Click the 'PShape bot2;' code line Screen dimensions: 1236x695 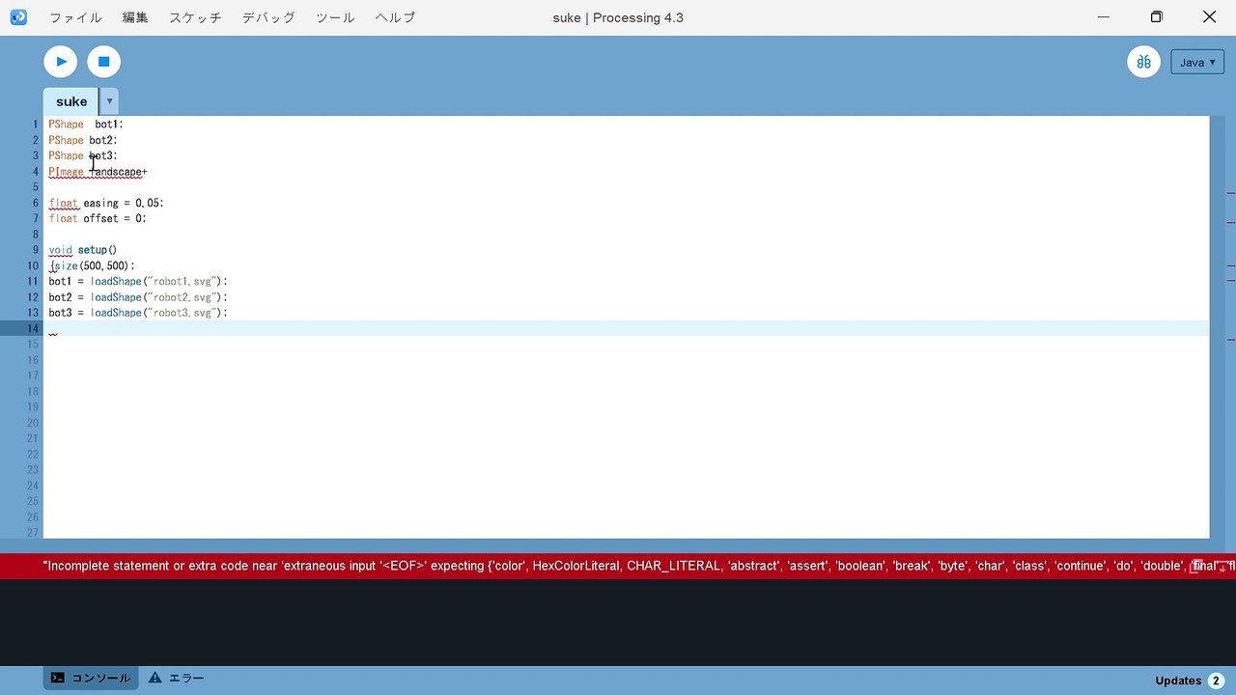click(83, 140)
